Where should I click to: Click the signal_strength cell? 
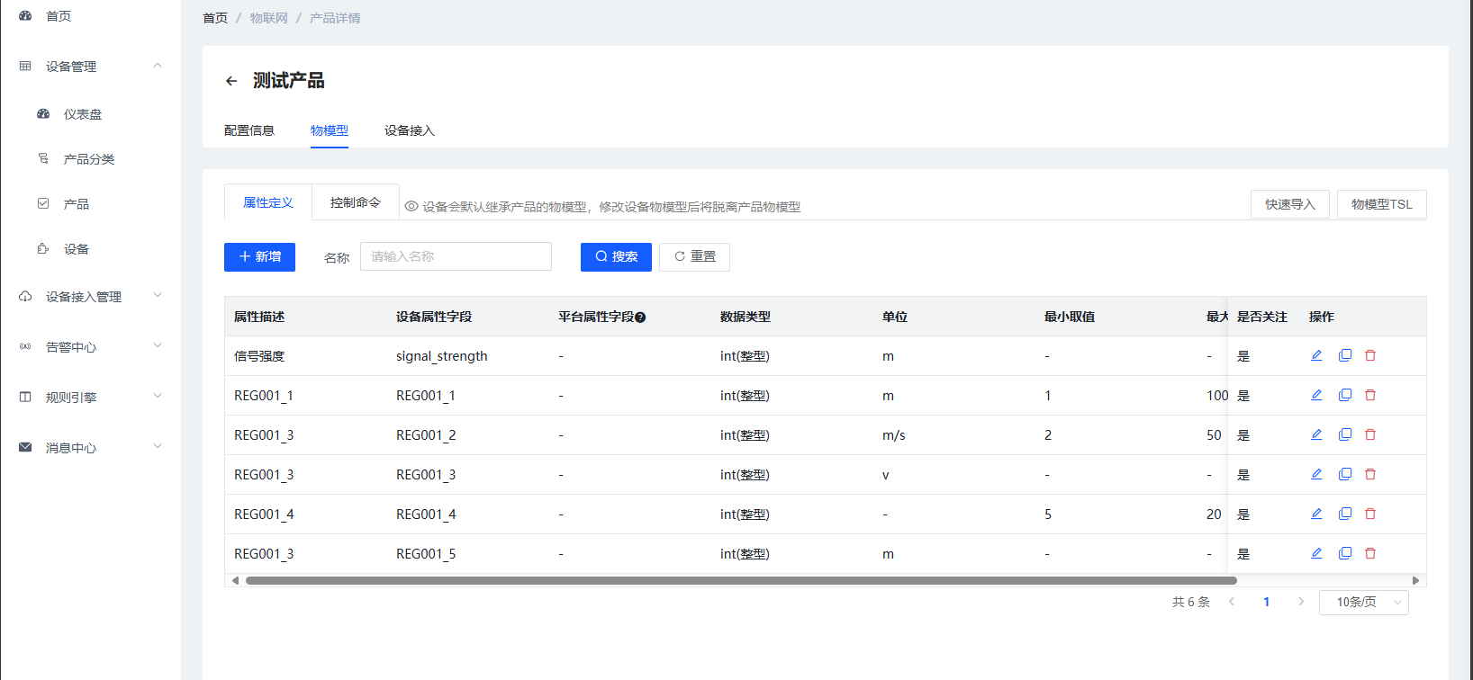[x=442, y=356]
